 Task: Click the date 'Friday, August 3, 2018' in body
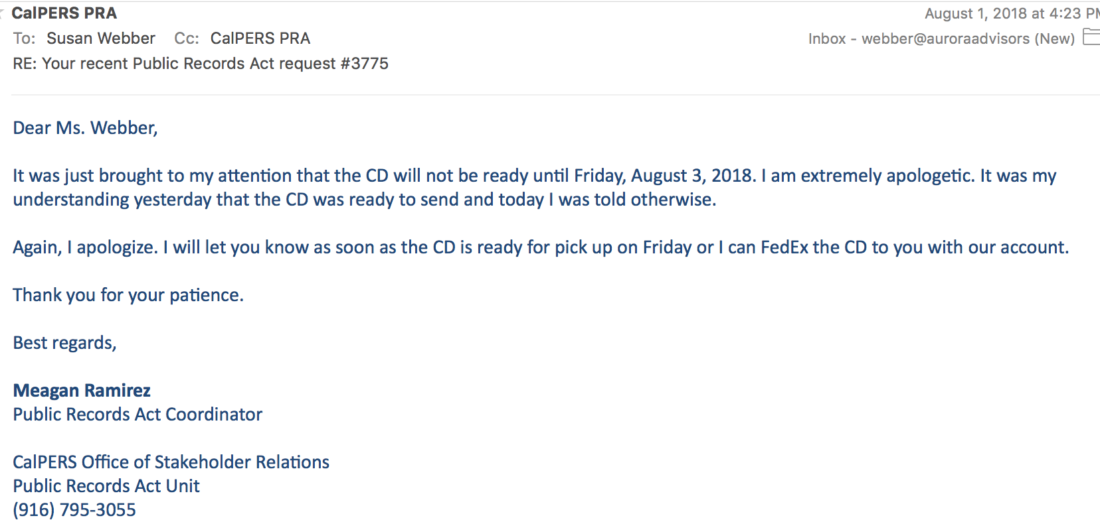click(x=665, y=176)
